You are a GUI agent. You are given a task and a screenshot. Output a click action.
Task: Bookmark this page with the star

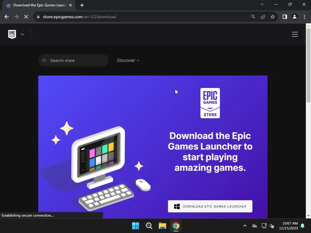[273, 17]
